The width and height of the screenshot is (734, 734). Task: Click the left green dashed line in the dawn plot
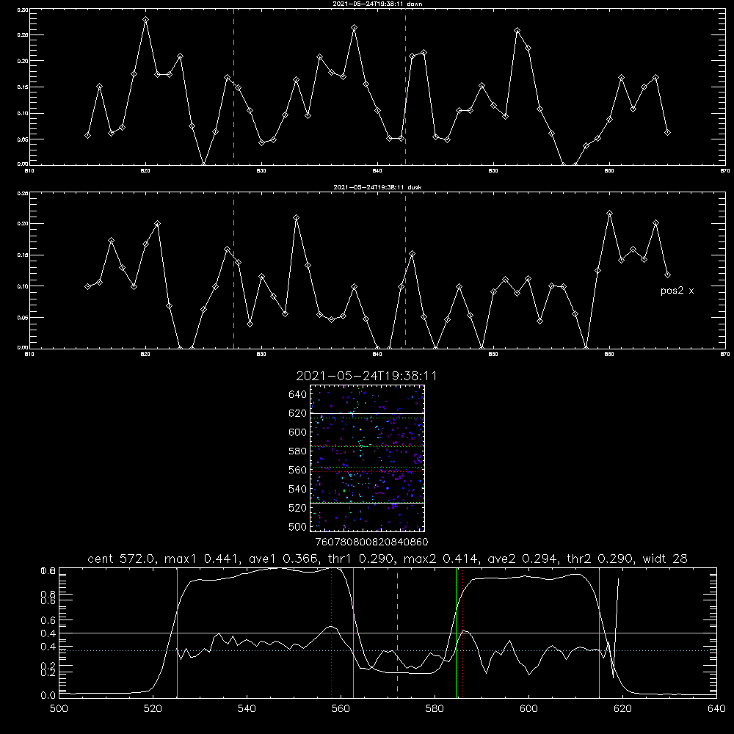point(233,87)
